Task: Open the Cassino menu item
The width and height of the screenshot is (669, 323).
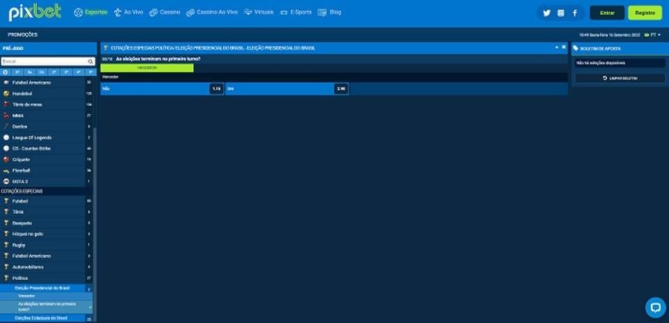Action: click(x=165, y=13)
